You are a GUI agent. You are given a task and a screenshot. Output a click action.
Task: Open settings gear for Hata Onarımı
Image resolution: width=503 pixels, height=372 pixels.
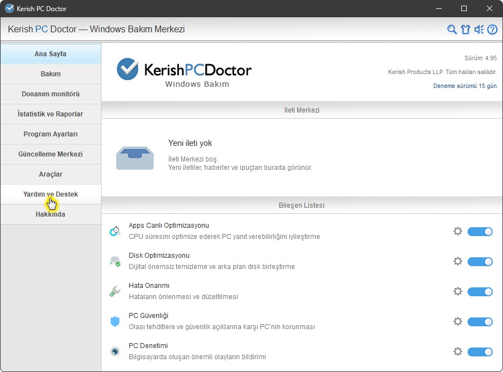tap(458, 291)
